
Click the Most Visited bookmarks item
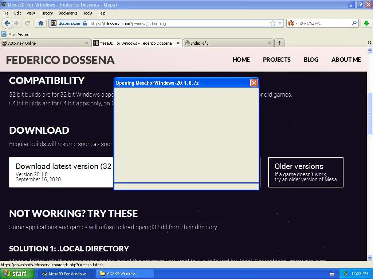[16, 35]
